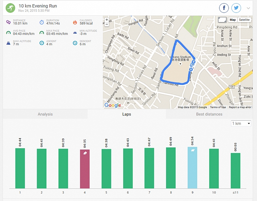Share the run on Twitter
Viewport: 257px width, 201px height.
[x=236, y=8]
